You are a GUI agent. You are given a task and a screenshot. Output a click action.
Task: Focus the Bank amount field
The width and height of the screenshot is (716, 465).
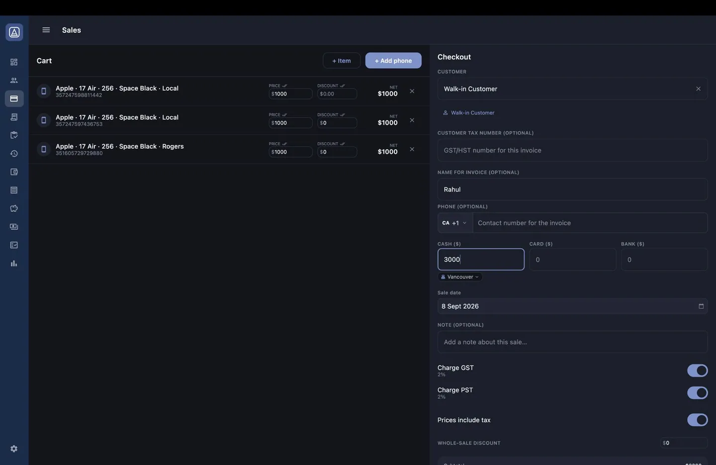click(664, 260)
